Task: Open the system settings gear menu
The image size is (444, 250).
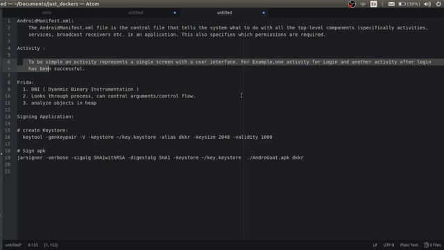Action: pos(438,4)
